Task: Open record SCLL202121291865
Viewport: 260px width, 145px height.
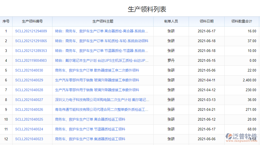Action: 31,41
